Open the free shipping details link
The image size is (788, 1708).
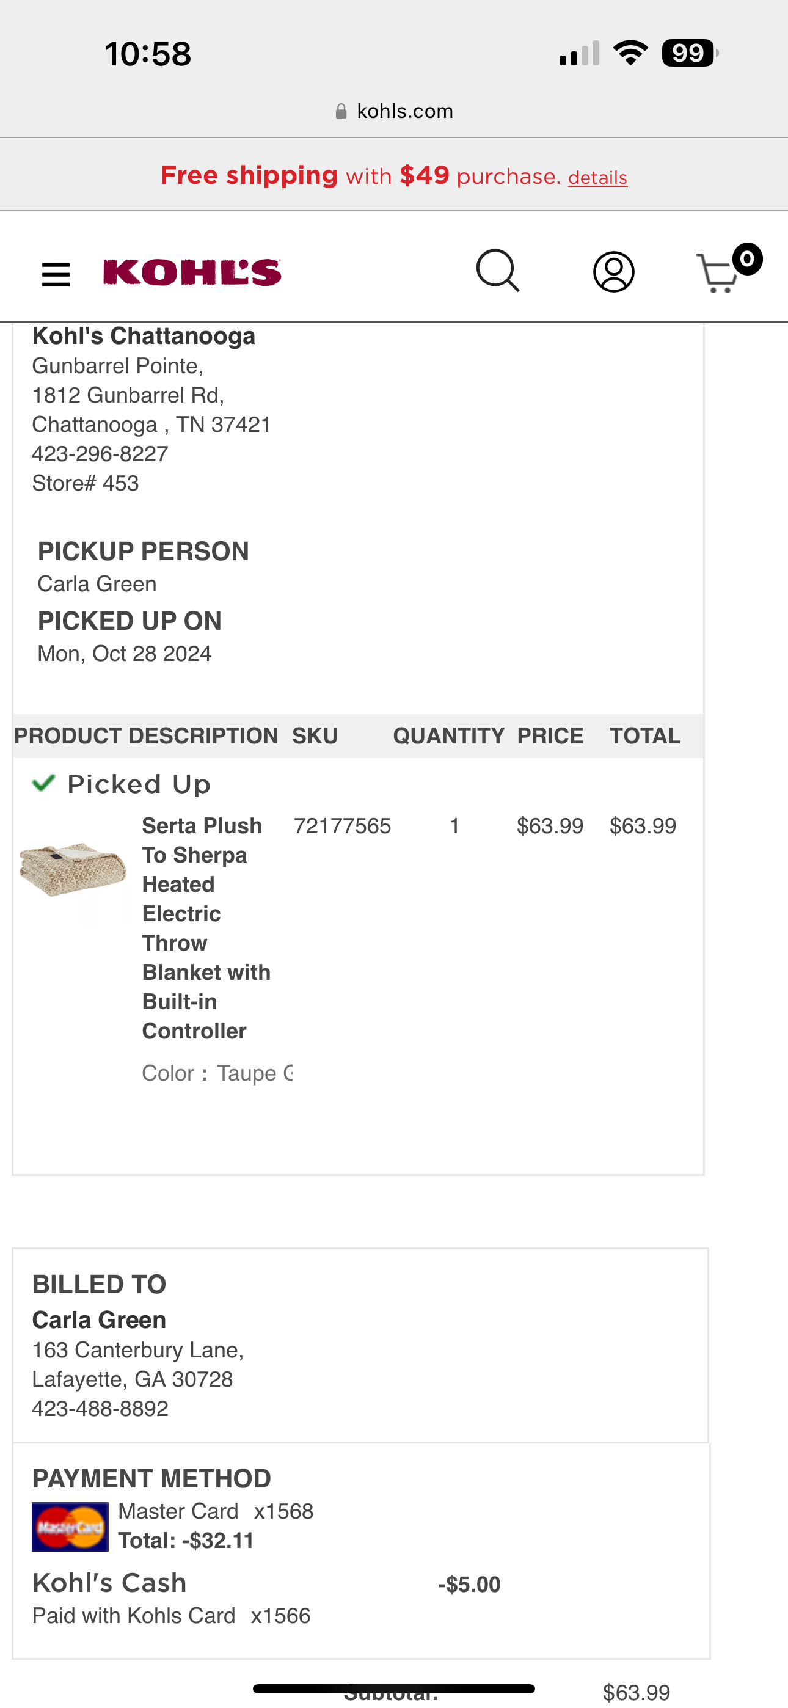597,178
